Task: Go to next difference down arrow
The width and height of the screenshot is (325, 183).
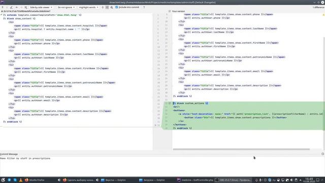Action: [7, 7]
